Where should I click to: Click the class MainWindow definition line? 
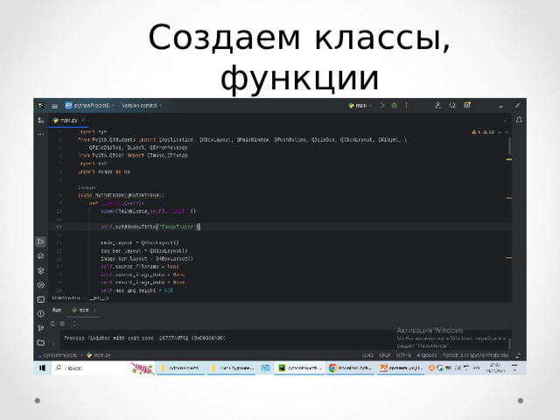pyautogui.click(x=121, y=195)
